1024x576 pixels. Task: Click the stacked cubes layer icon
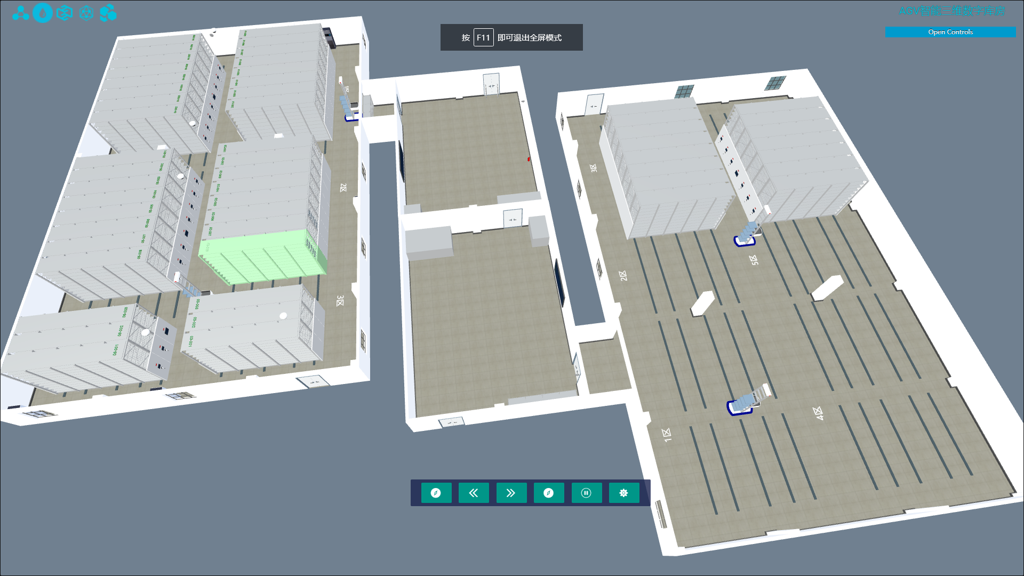pyautogui.click(x=108, y=13)
